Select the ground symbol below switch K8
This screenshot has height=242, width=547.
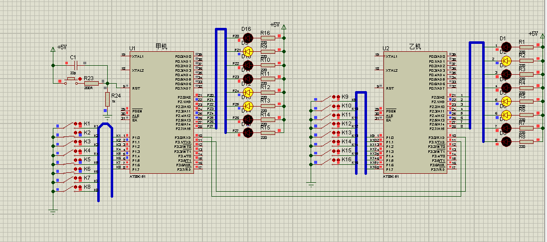[53, 211]
